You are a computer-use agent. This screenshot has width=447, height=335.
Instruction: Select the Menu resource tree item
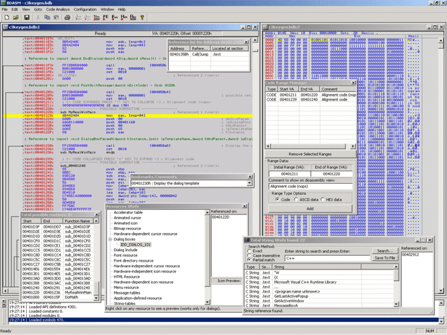[126, 288]
